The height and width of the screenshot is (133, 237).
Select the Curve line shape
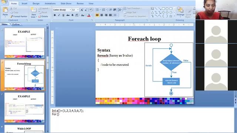pyautogui.click(x=160, y=16)
